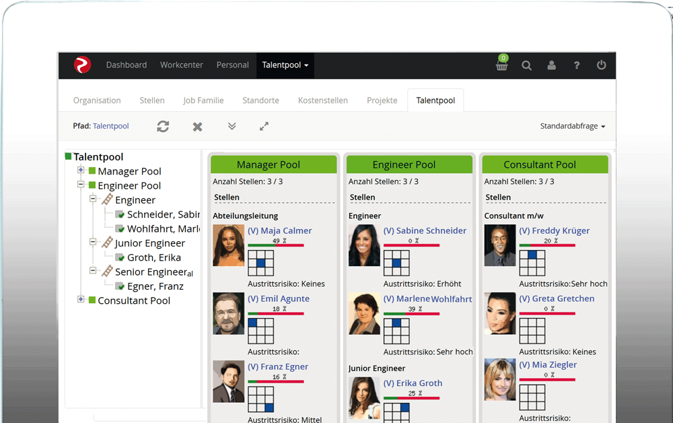Open Emil Agunte's profile link
Screen dimensions: 673x423
point(279,298)
